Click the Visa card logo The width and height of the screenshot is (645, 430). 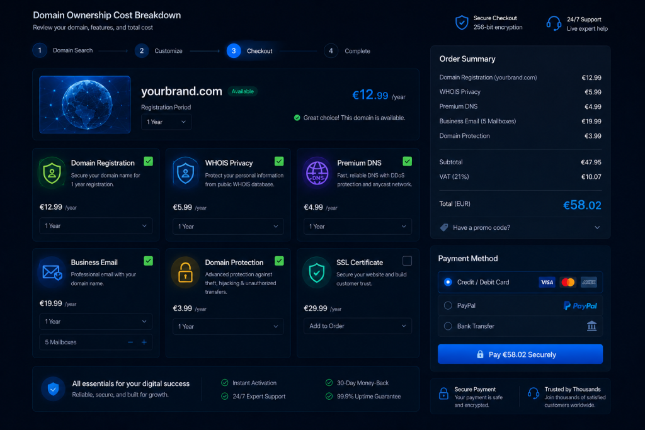pyautogui.click(x=547, y=282)
